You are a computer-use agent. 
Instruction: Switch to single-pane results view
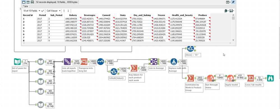pyautogui.click(x=24, y=2)
